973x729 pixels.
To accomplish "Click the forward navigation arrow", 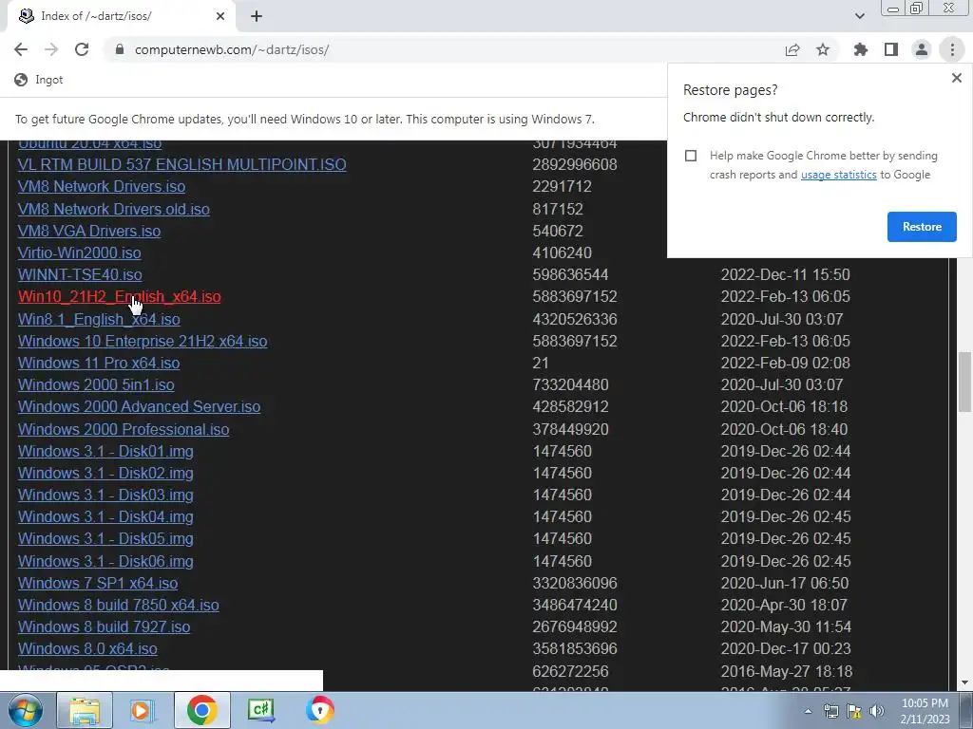I will [51, 49].
